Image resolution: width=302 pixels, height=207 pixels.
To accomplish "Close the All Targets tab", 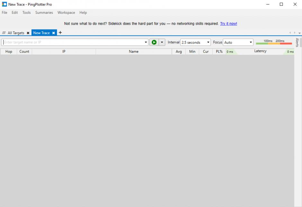I will (28, 33).
